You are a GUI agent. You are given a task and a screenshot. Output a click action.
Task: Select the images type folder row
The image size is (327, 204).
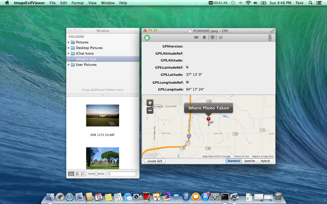point(103,59)
